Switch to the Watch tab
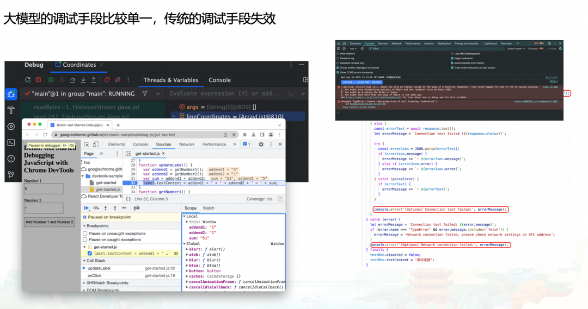The width and height of the screenshot is (588, 309). 209,208
